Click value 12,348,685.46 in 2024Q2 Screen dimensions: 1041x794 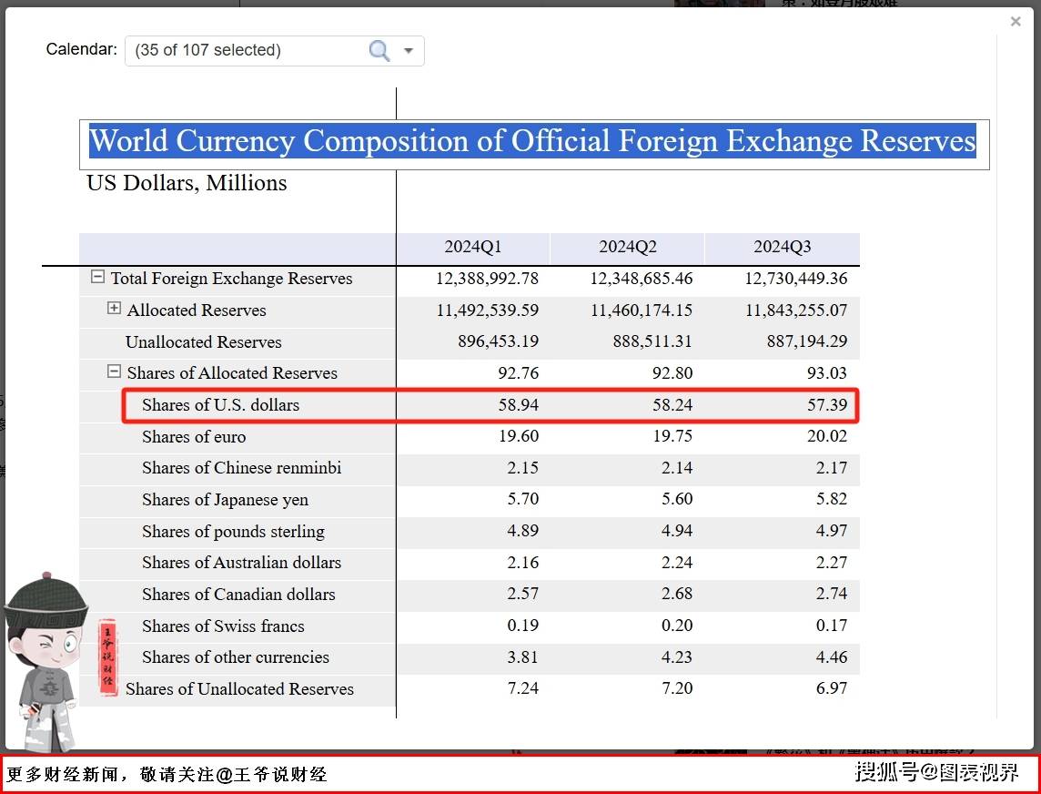[x=642, y=279]
